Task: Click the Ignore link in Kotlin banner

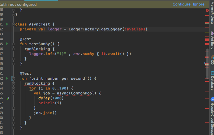Action: (199, 4)
